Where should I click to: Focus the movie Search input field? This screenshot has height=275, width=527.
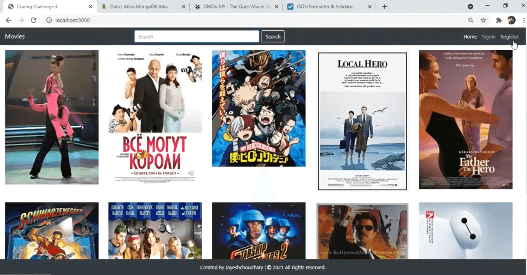197,37
